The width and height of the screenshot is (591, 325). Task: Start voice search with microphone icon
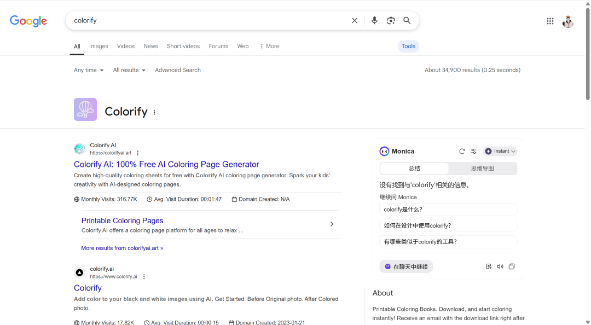pos(374,20)
